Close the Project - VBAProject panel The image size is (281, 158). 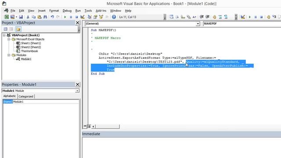[77, 23]
